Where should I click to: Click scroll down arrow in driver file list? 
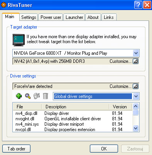coord(136,128)
